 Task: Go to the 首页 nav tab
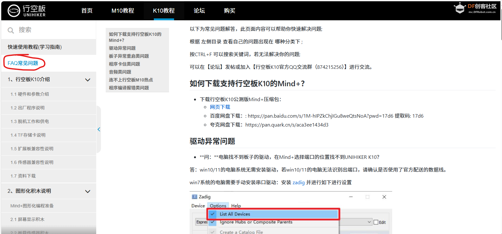click(87, 11)
